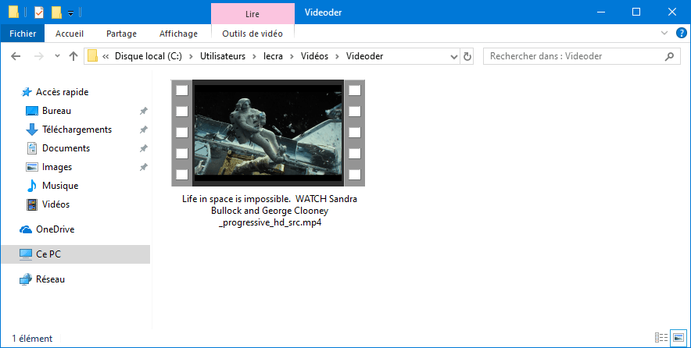Open the address bar history dropdown
Screen dimensions: 691x348
click(454, 56)
